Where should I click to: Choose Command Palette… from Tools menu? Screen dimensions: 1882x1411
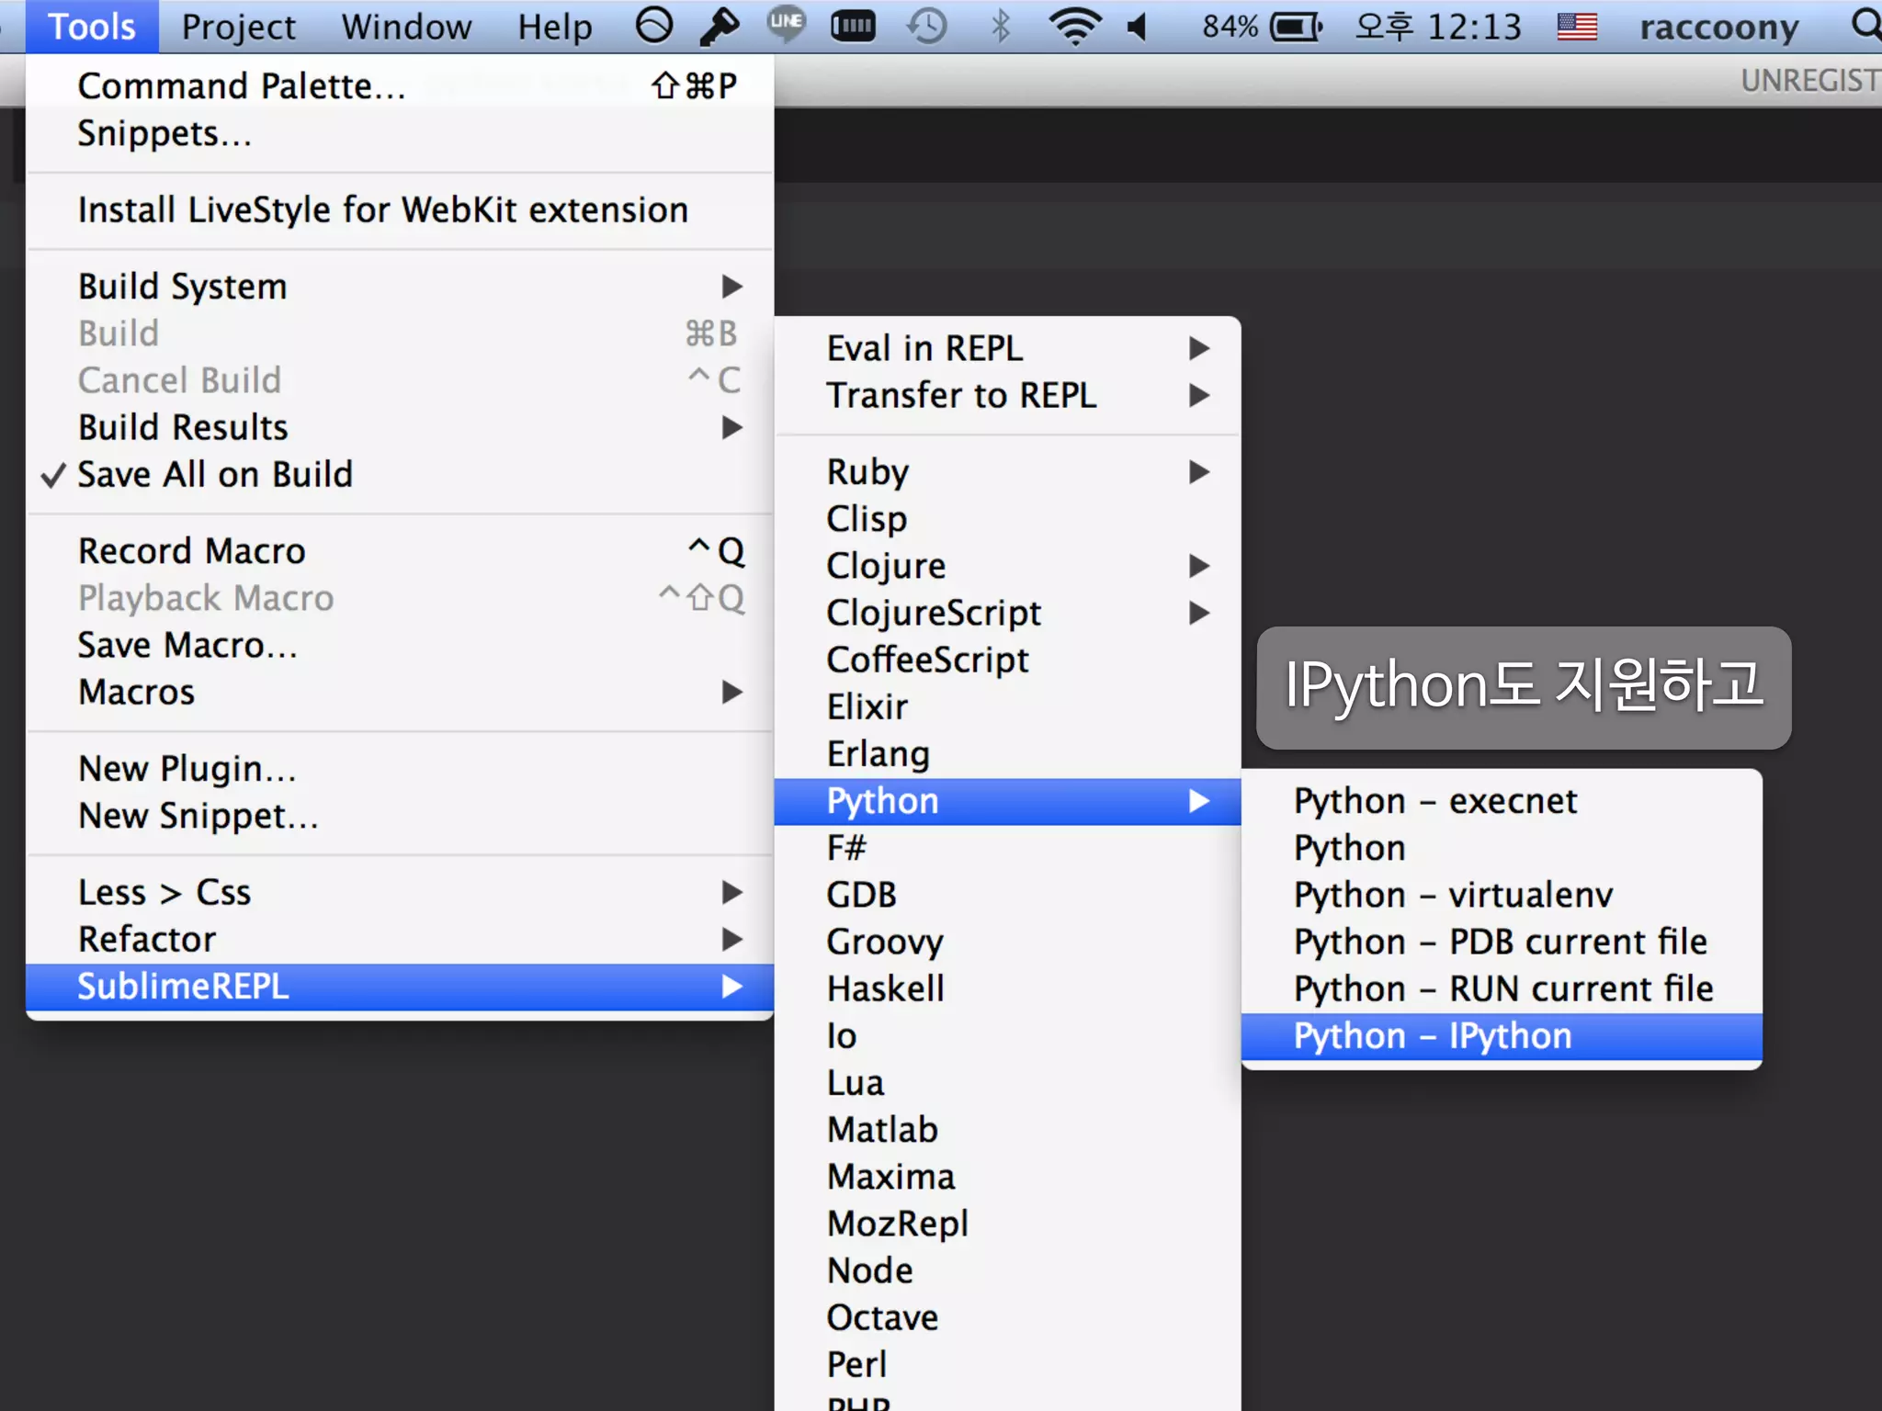pos(400,85)
